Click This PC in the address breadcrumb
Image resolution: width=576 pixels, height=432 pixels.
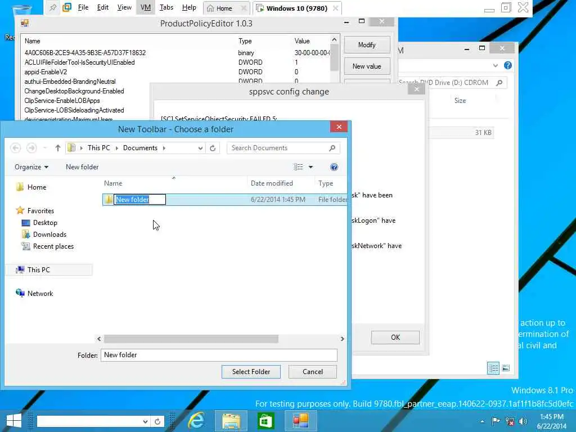pos(99,148)
